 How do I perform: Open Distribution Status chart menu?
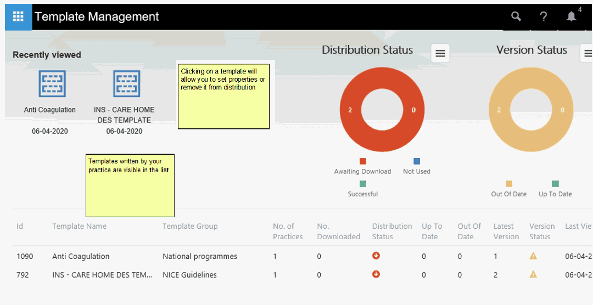tap(440, 53)
